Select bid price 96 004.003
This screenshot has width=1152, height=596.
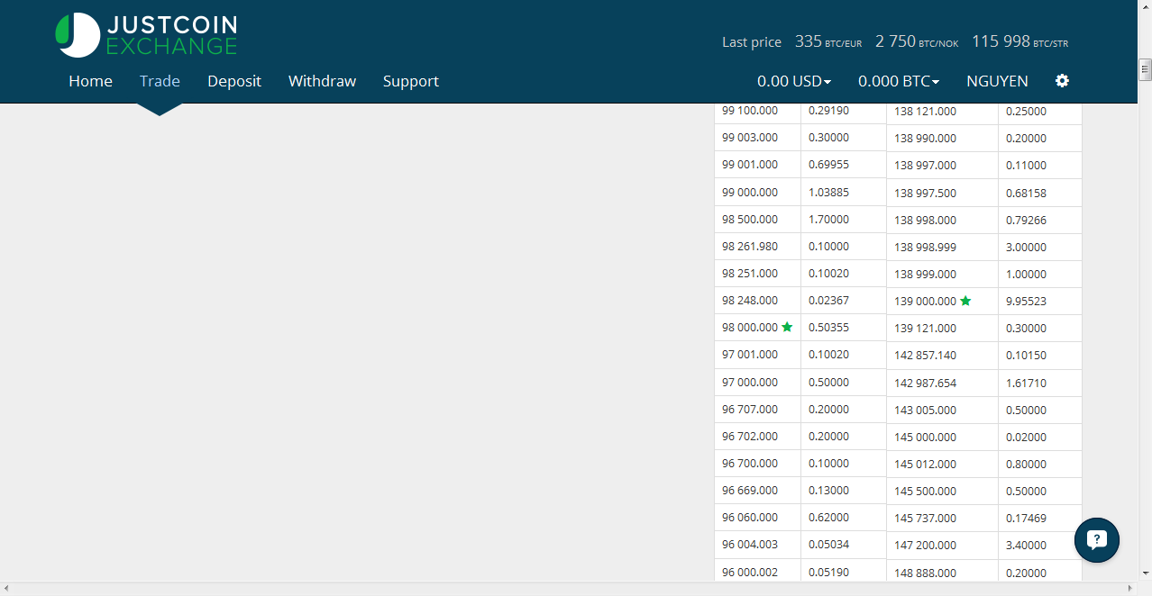[750, 544]
